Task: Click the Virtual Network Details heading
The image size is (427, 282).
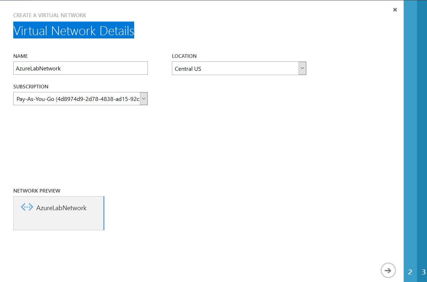Action: coord(74,31)
